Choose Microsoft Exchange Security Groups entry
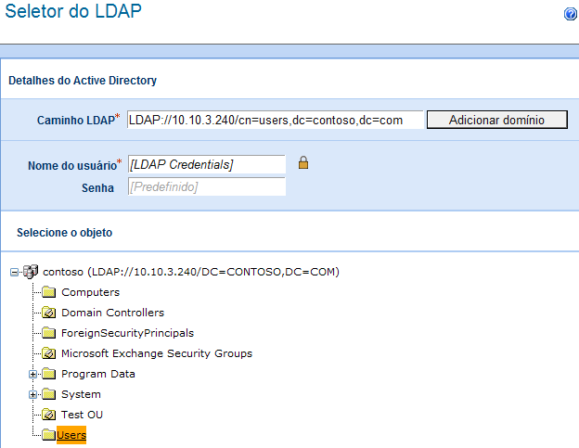 (x=156, y=353)
